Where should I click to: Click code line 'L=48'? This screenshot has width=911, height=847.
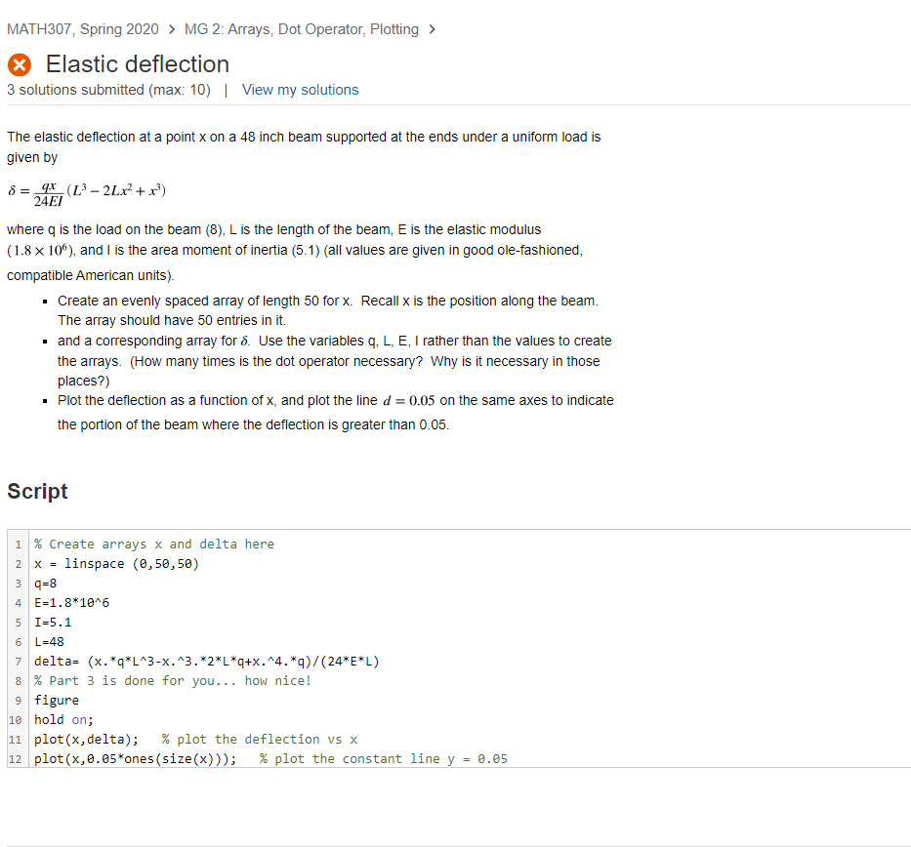49,642
